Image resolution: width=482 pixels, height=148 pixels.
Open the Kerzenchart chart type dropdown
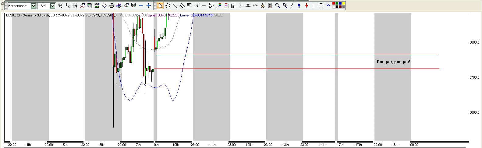coord(34,6)
